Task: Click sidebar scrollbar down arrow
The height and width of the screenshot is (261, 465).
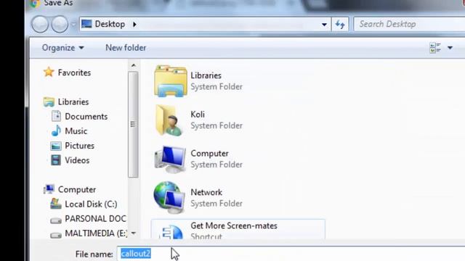Action: 134,233
